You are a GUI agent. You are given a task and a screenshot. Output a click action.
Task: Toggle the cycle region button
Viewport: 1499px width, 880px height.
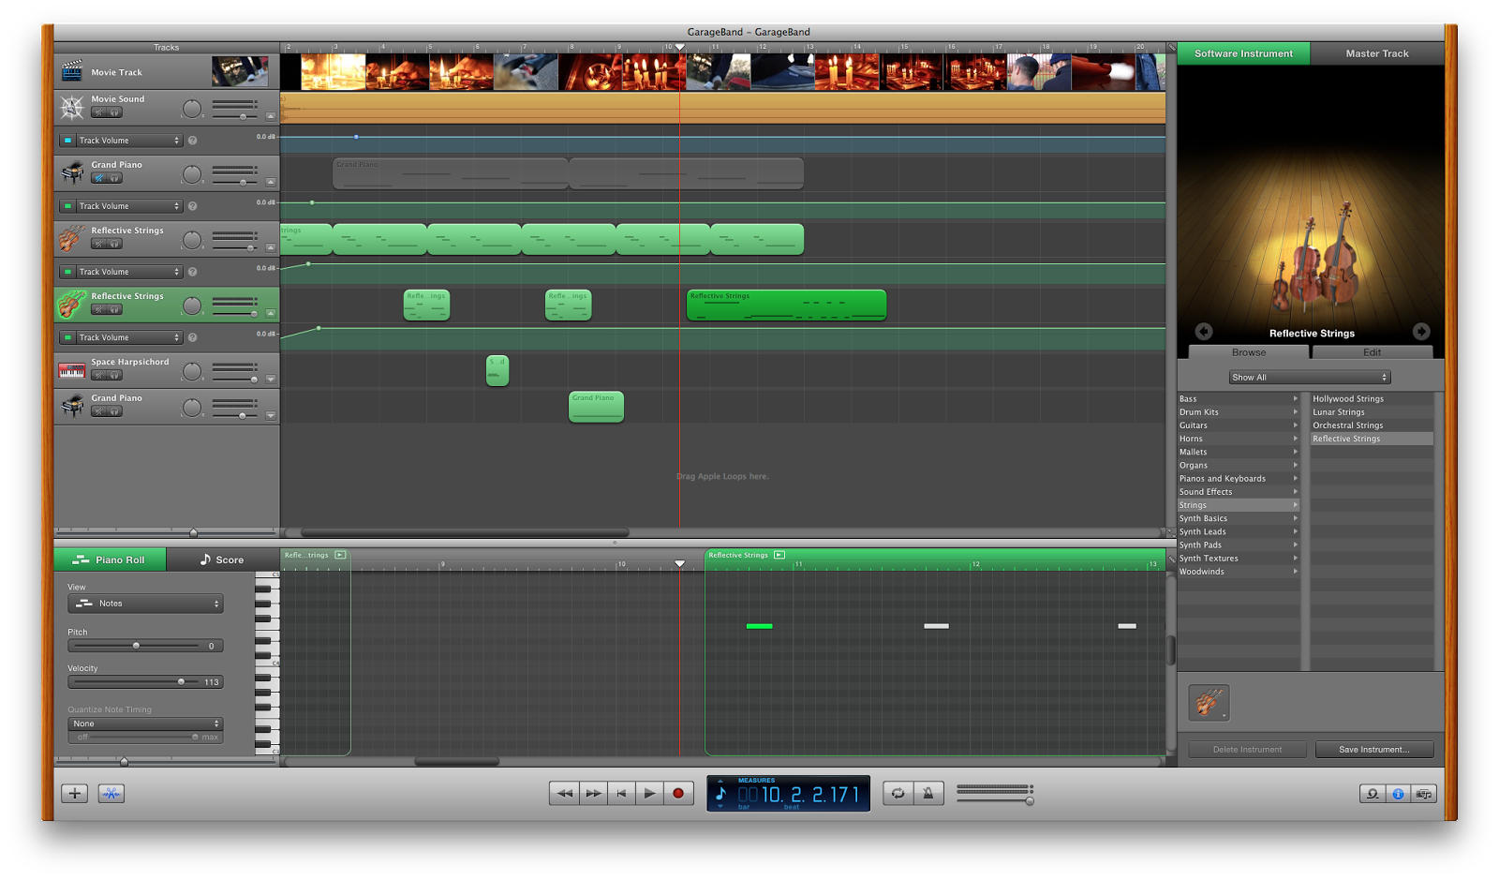[898, 794]
